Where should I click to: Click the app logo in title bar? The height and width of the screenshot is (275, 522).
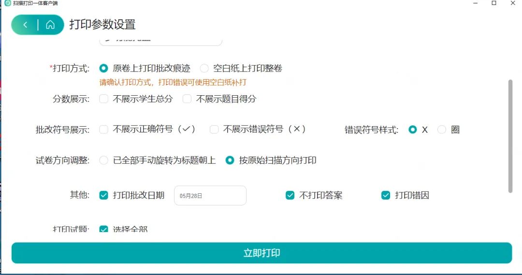point(8,3)
